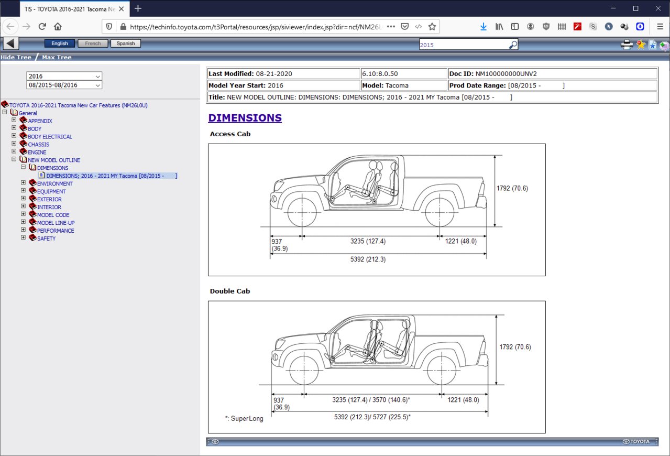Toggle the Firefox sidebar icon
The image size is (670, 456).
[515, 26]
